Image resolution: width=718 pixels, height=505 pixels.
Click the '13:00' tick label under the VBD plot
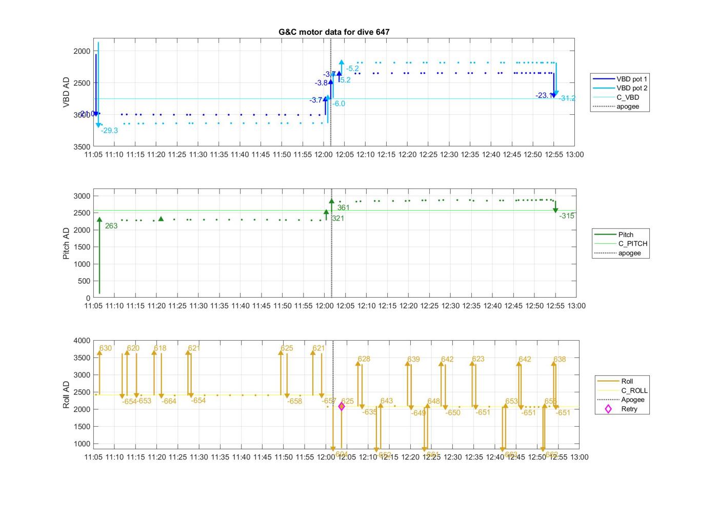574,155
